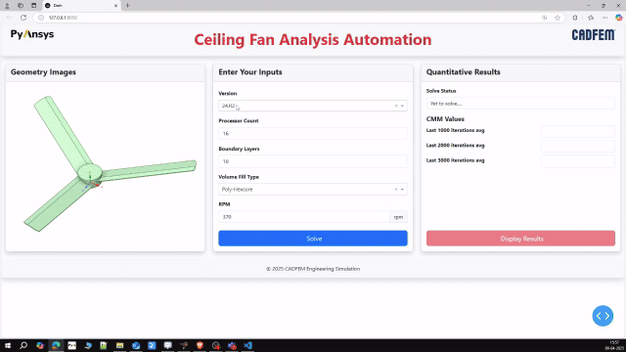Viewport: 626px width, 352px height.
Task: Launch Brave browser from the taskbar
Action: click(200, 345)
